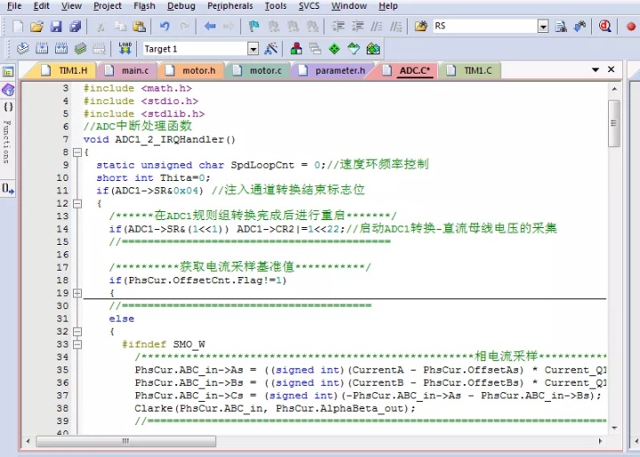This screenshot has height=457, width=640.
Task: Unindent the selected lines
Action: point(357,27)
